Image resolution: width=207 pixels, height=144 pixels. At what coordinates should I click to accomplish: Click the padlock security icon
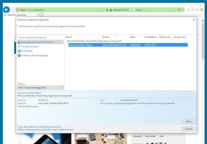pyautogui.click(x=111, y=10)
